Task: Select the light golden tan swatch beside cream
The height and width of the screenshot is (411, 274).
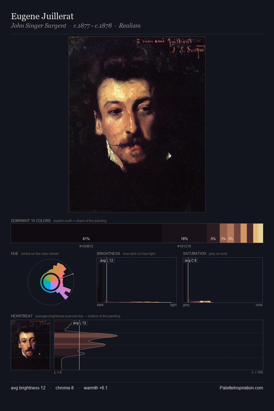Action: pyautogui.click(x=256, y=233)
